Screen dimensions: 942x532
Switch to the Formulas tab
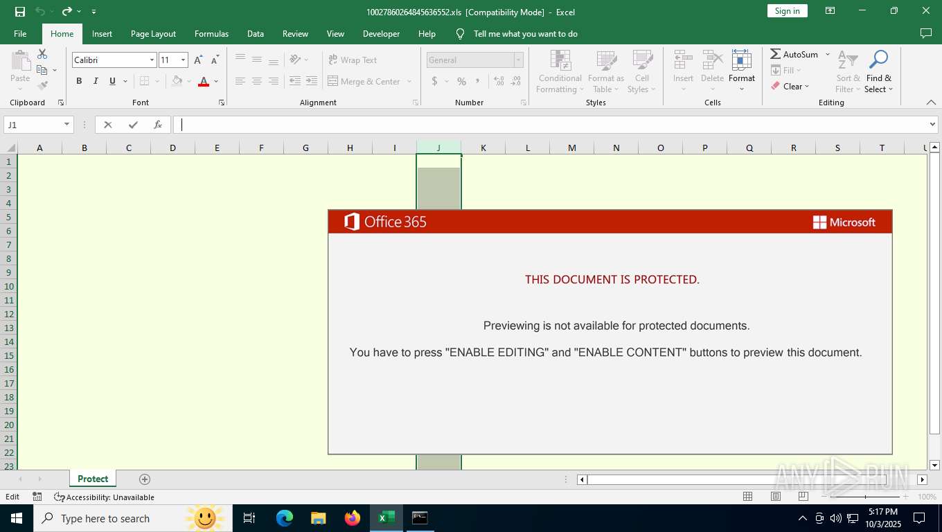pyautogui.click(x=211, y=33)
